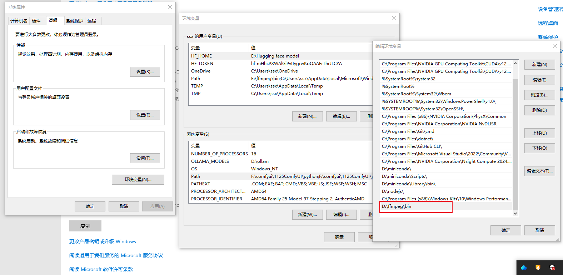The height and width of the screenshot is (275, 563).
Task: Close the 编辑环境变量 dialog
Action: (x=554, y=46)
